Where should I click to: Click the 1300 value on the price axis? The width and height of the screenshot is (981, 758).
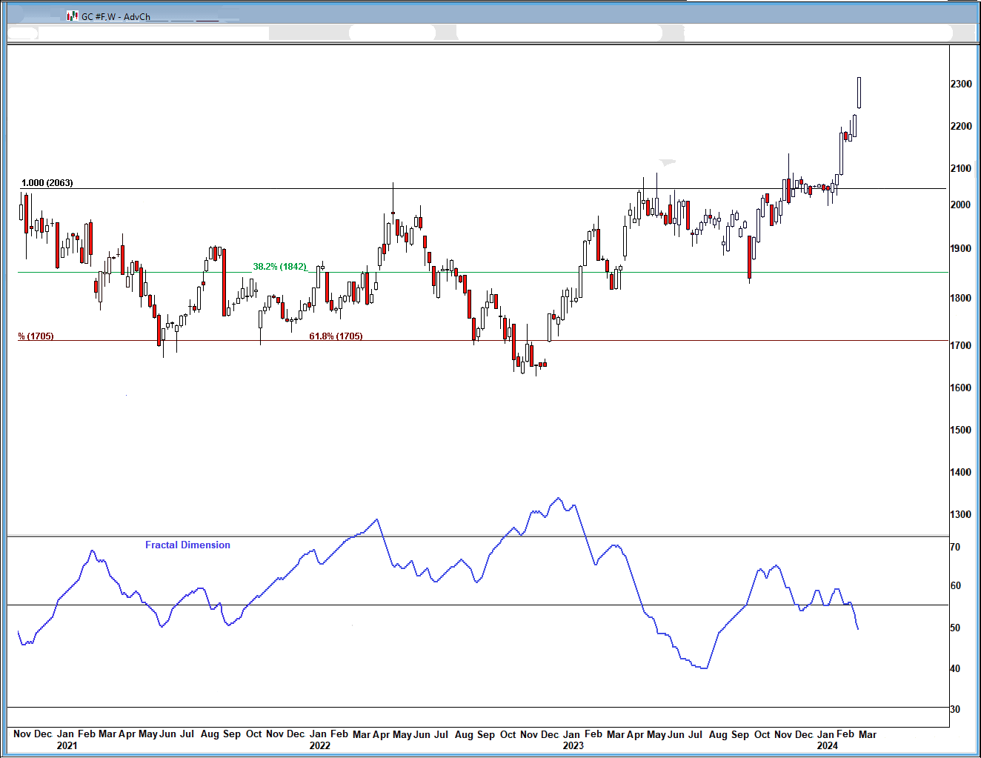click(x=961, y=514)
